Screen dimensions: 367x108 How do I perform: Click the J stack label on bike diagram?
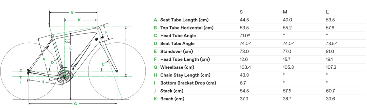(x=126, y=39)
